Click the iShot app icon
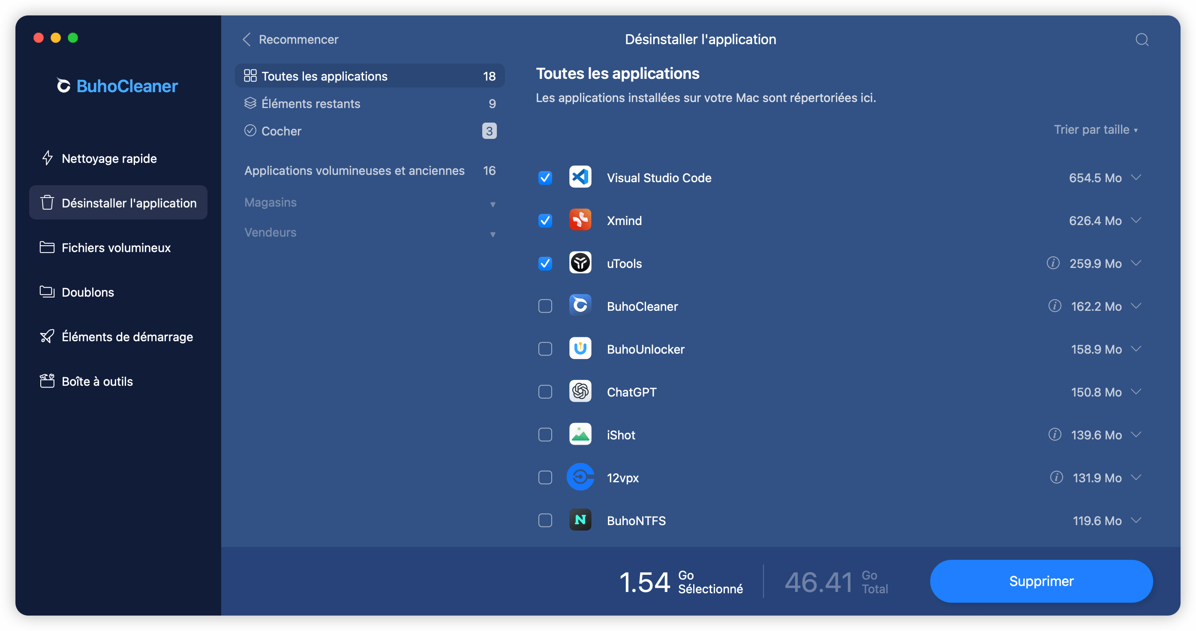 580,435
